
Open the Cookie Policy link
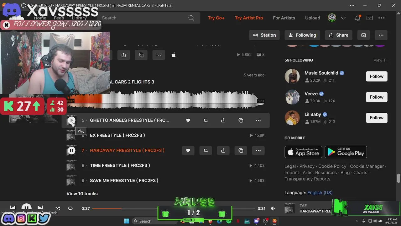click(332, 166)
